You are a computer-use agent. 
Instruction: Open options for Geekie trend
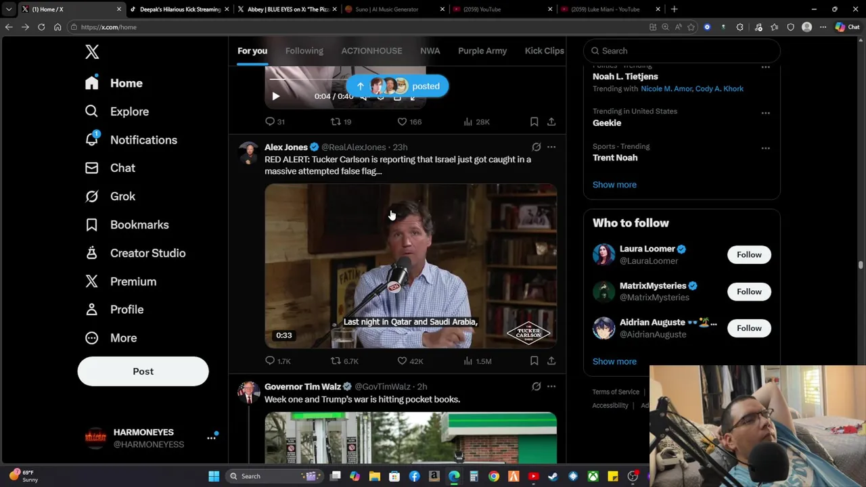[765, 113]
